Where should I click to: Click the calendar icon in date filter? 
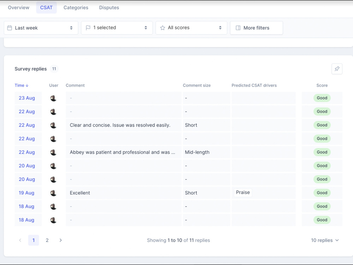pos(10,28)
